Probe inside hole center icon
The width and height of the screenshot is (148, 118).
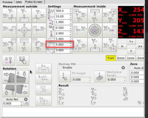coord(95,30)
